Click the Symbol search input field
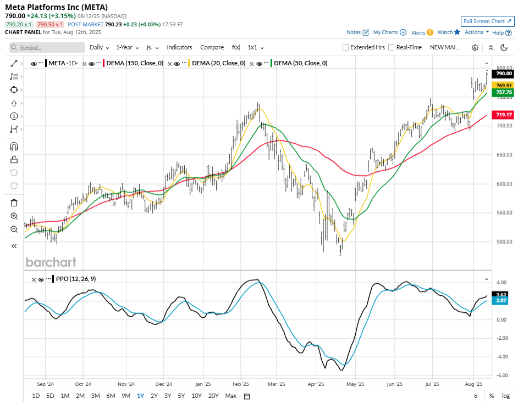The image size is (529, 410). [47, 47]
